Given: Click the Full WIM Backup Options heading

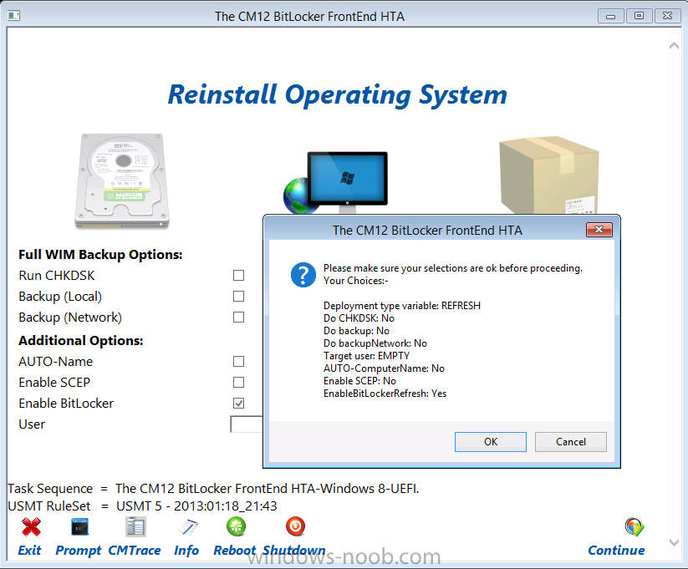Looking at the screenshot, I should tap(100, 255).
